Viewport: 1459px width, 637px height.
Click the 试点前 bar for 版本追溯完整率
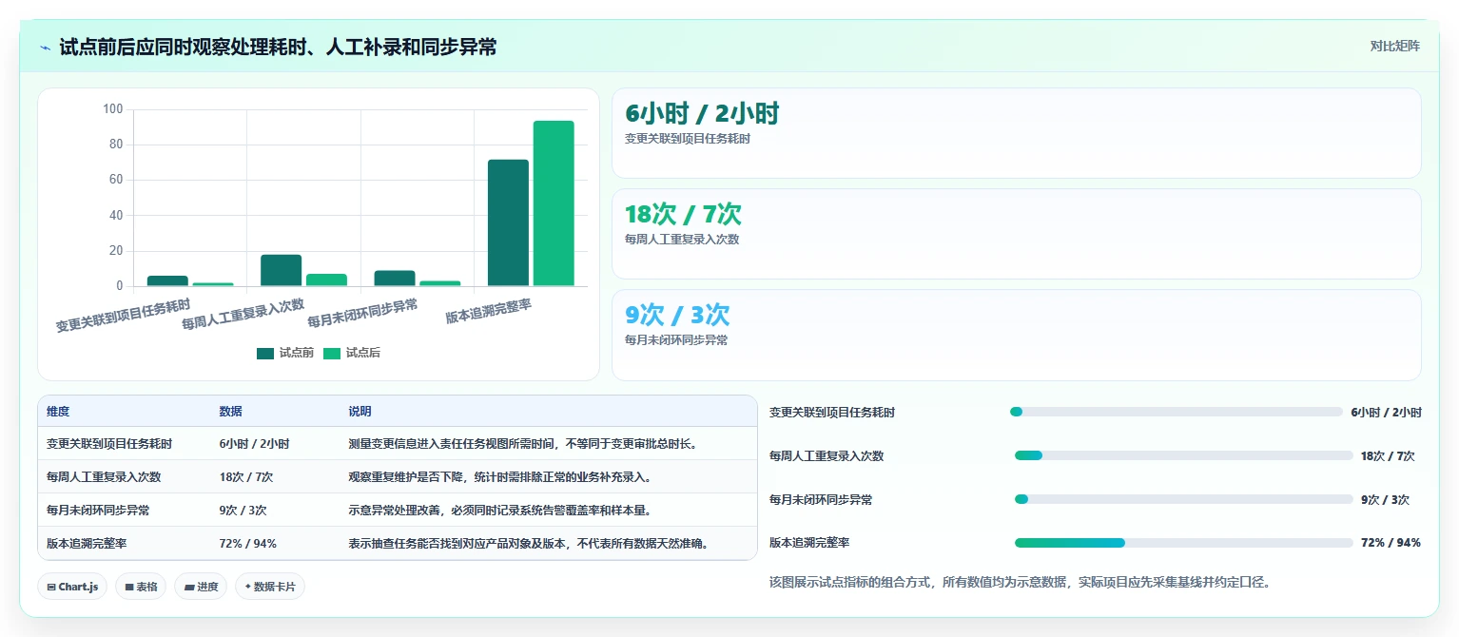(x=508, y=222)
